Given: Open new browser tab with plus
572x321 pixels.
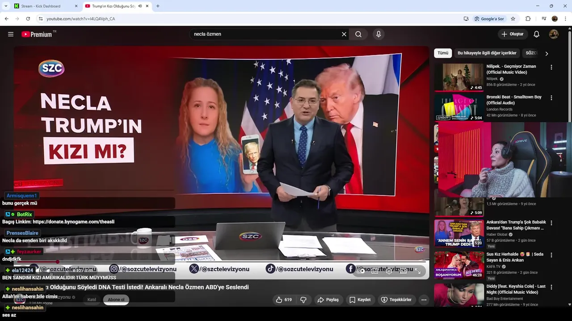Looking at the screenshot, I should click(x=158, y=6).
